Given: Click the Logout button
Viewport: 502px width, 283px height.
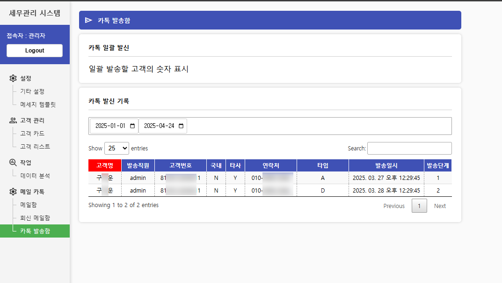Looking at the screenshot, I should point(34,51).
